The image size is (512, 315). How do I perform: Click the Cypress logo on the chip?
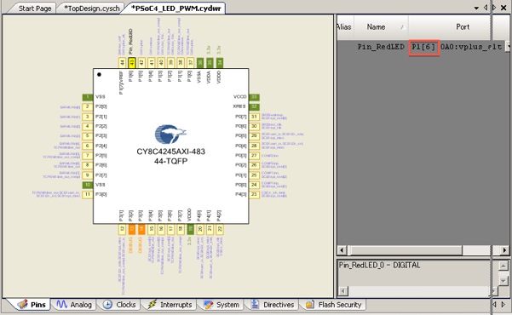(170, 135)
